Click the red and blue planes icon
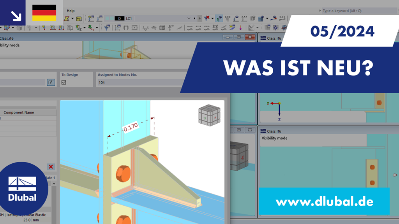 click(x=284, y=28)
